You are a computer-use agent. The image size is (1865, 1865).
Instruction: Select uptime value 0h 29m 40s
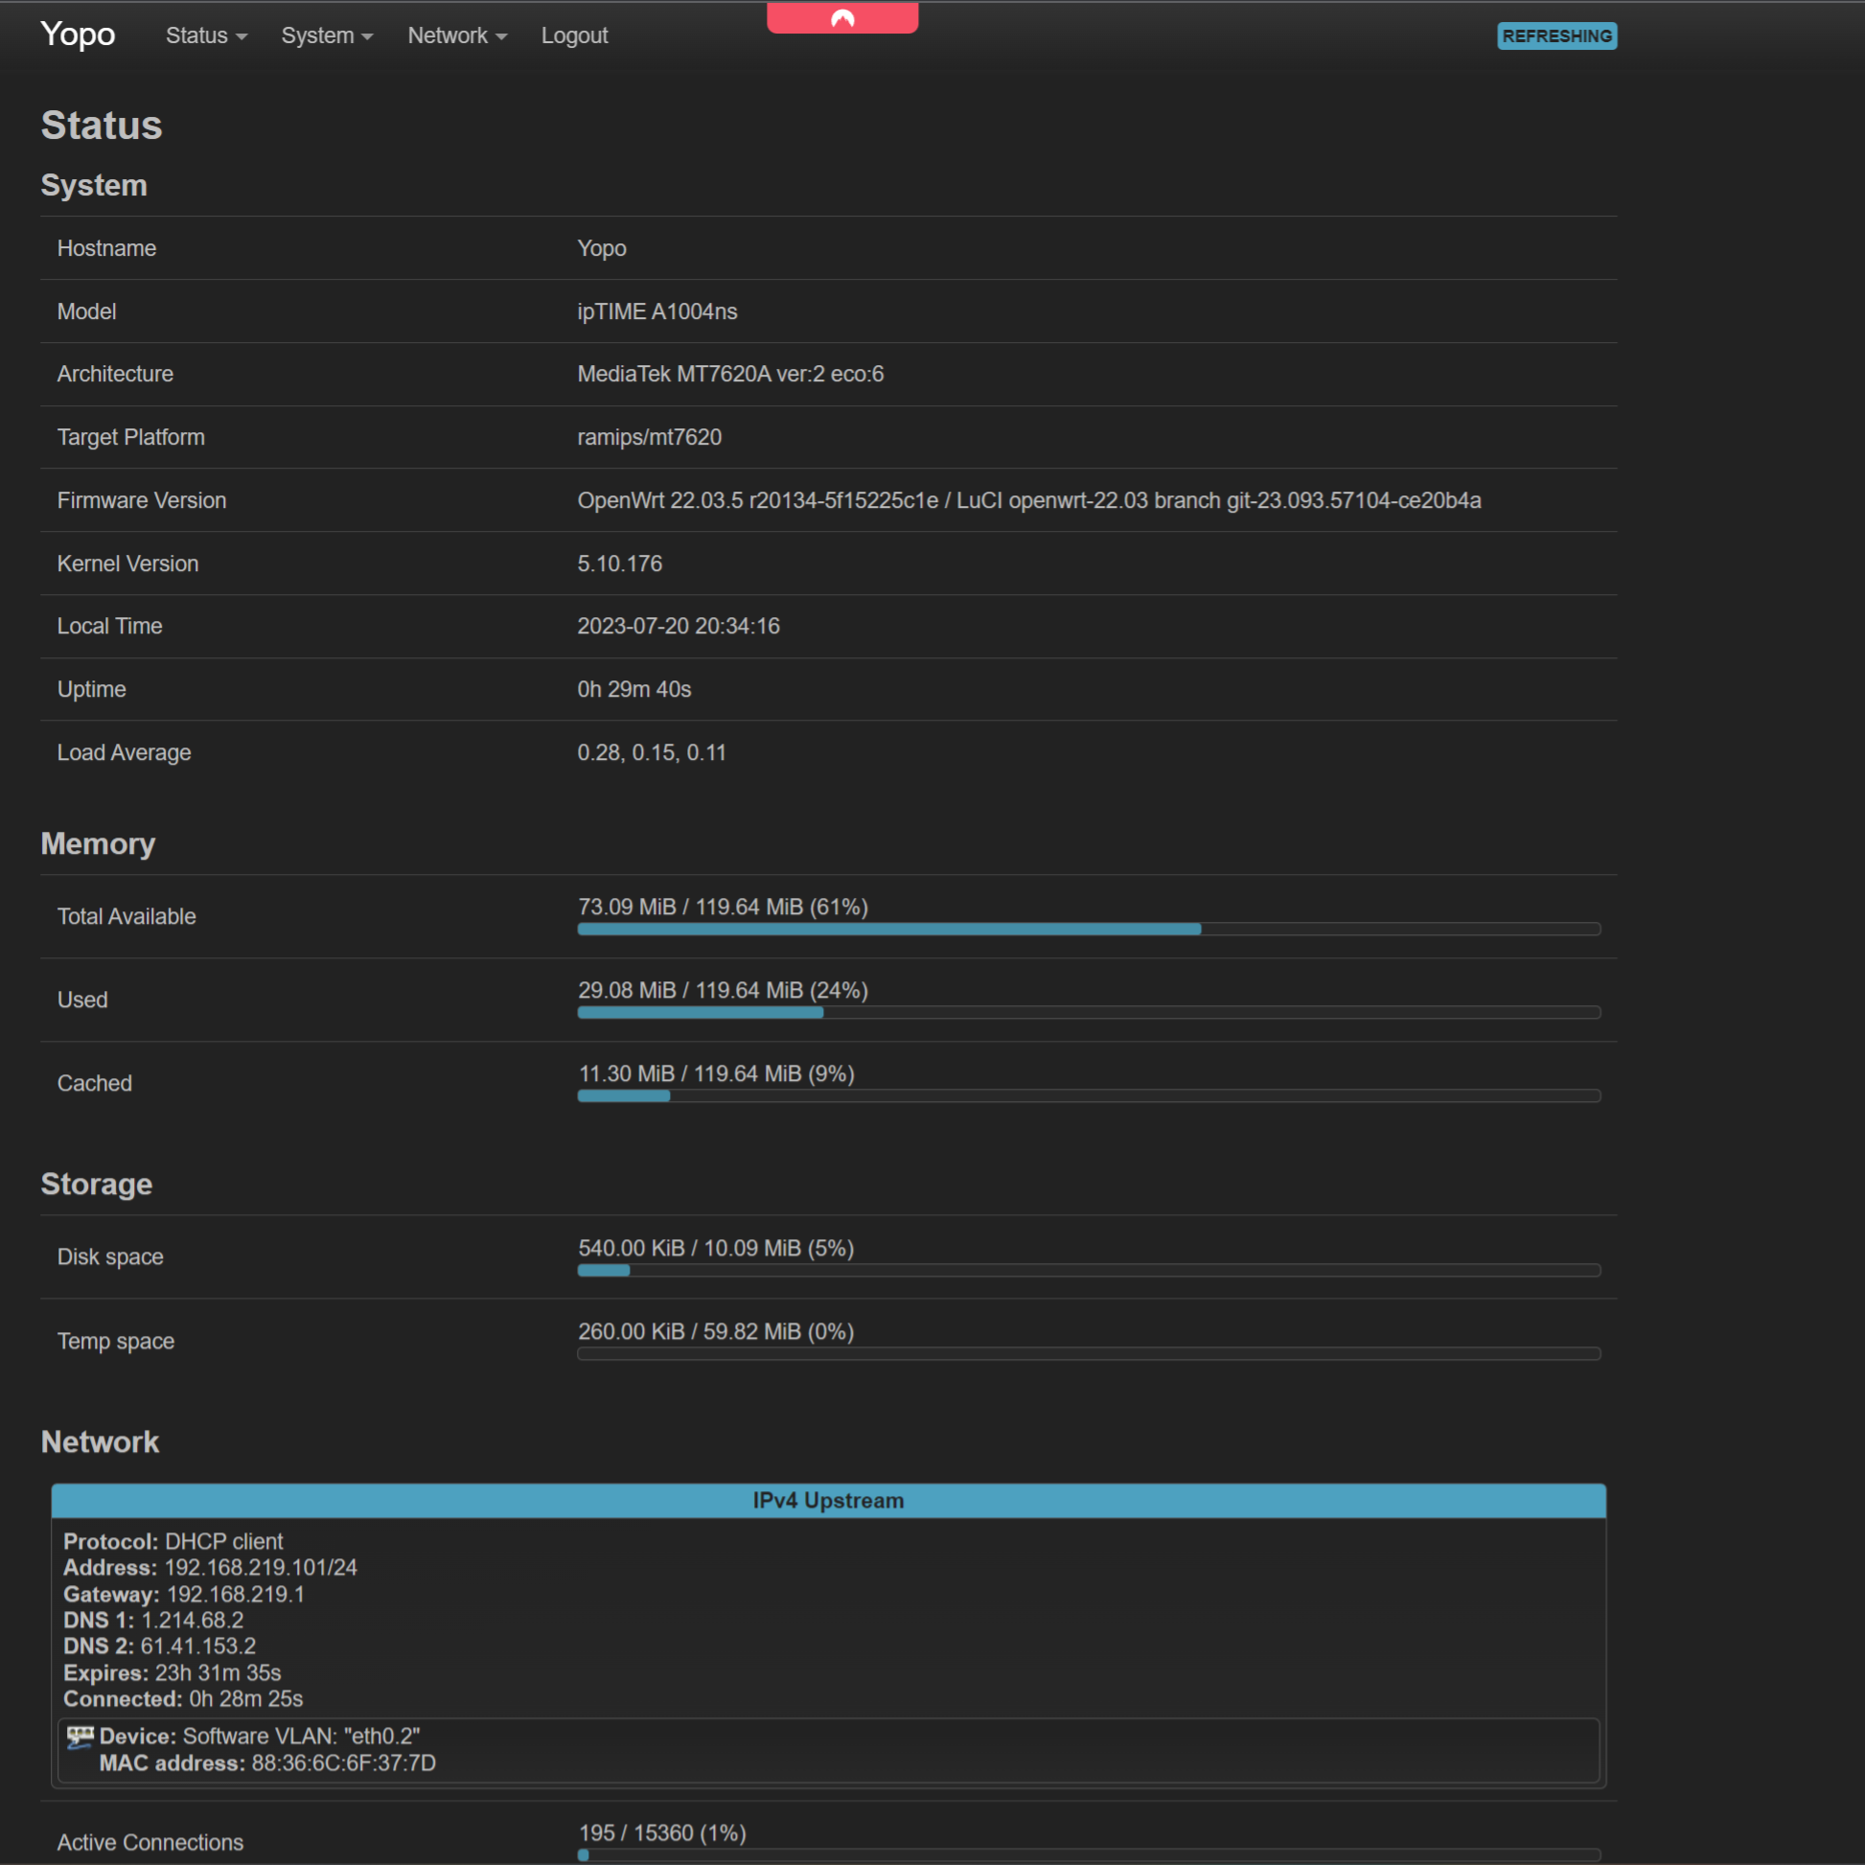click(x=634, y=689)
